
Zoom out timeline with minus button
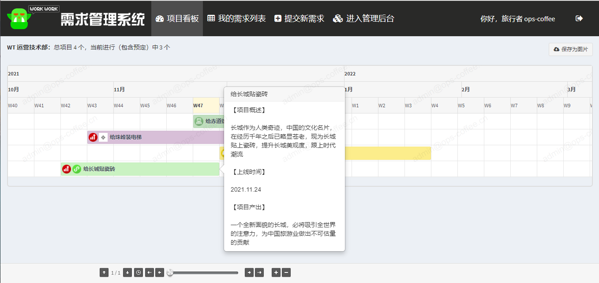coord(286,273)
